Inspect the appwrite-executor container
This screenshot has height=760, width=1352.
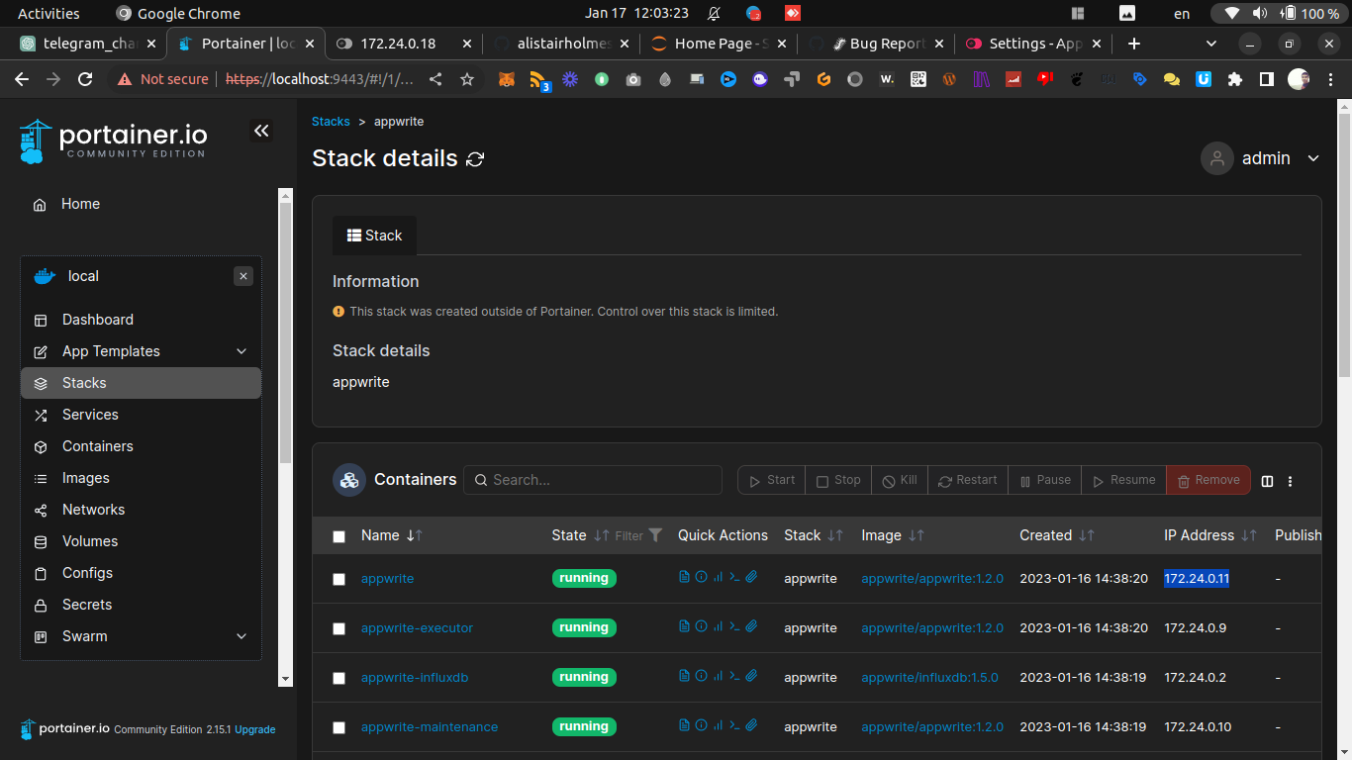(x=701, y=627)
